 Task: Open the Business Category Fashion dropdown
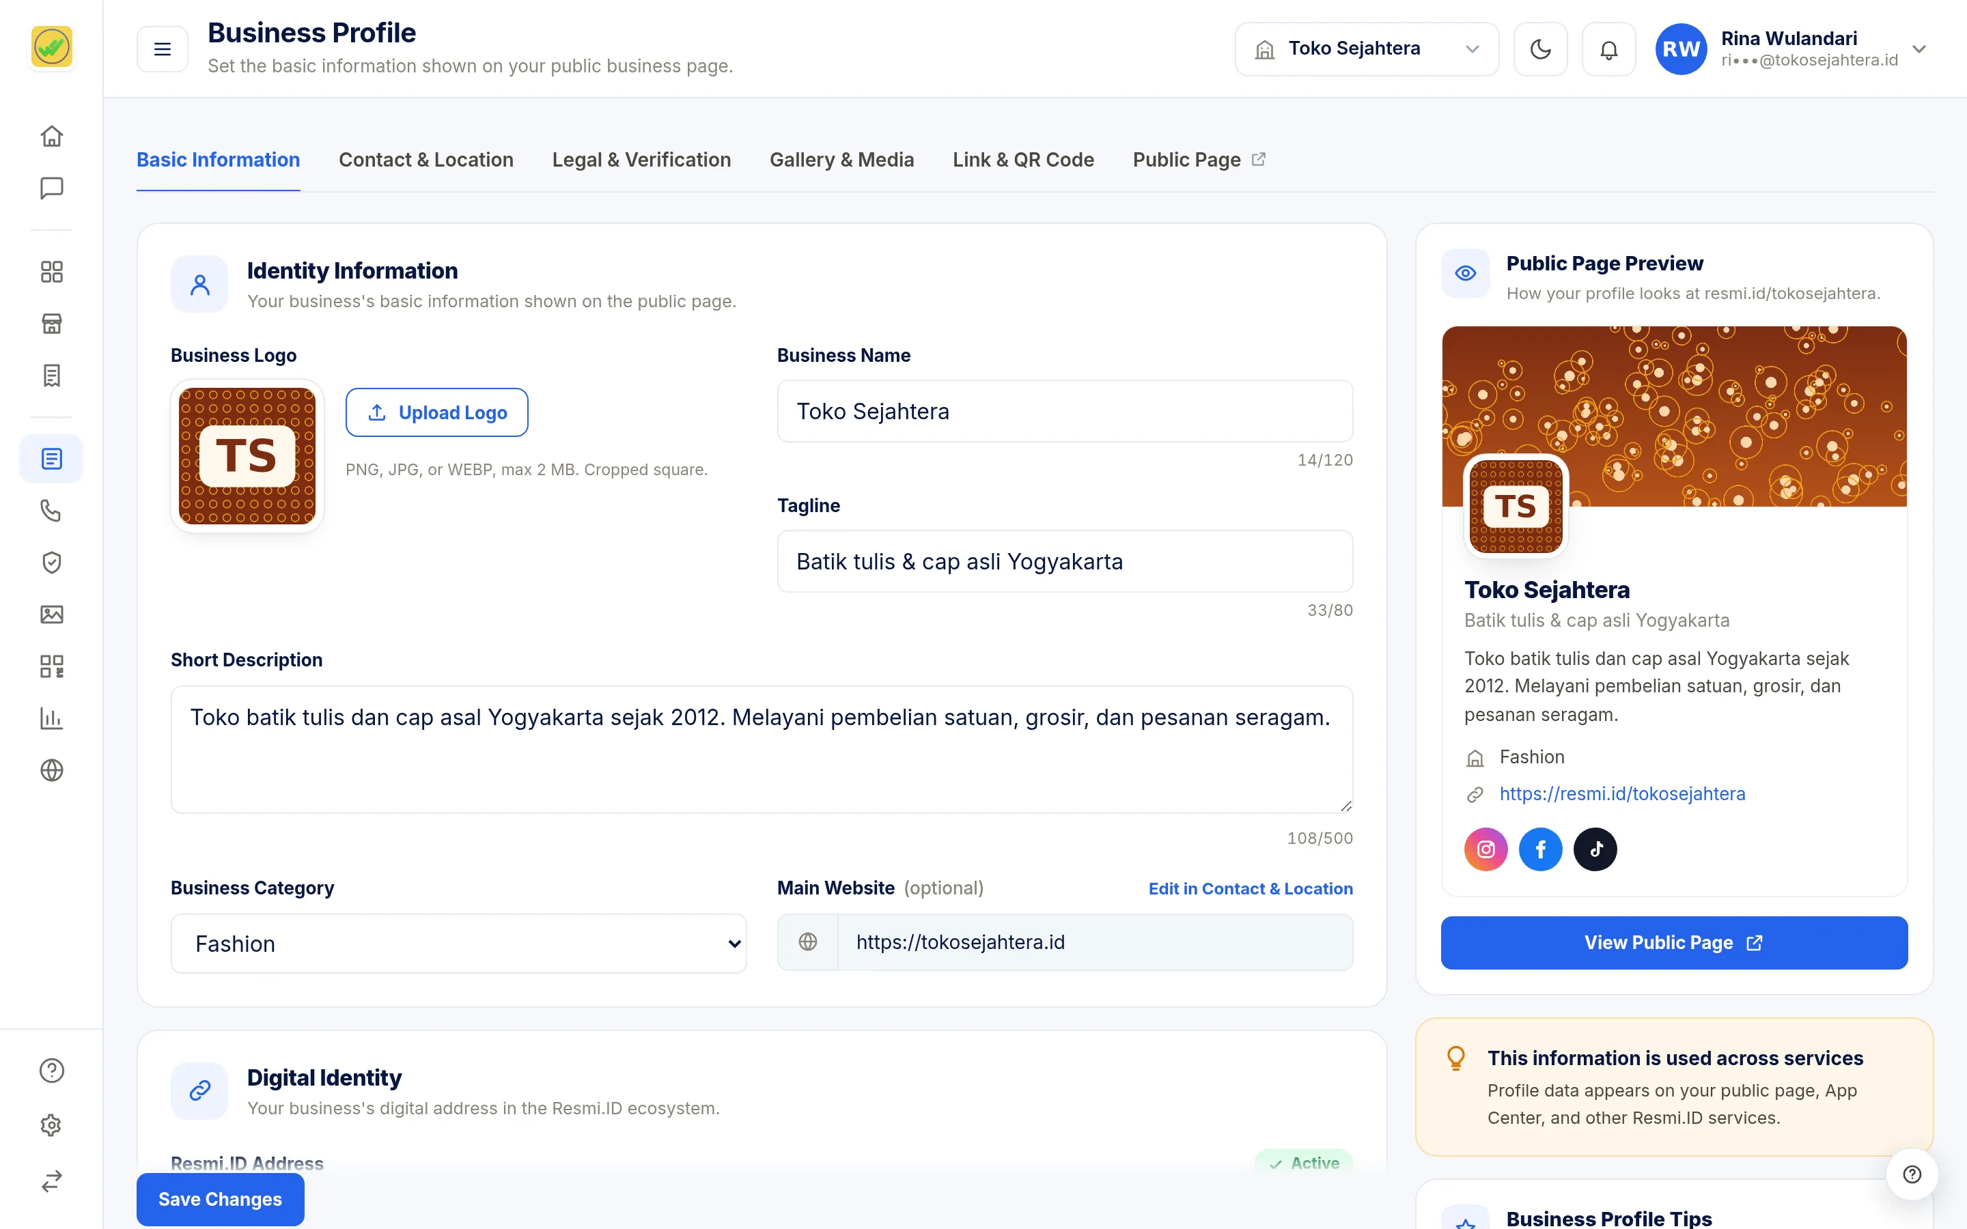coord(458,944)
